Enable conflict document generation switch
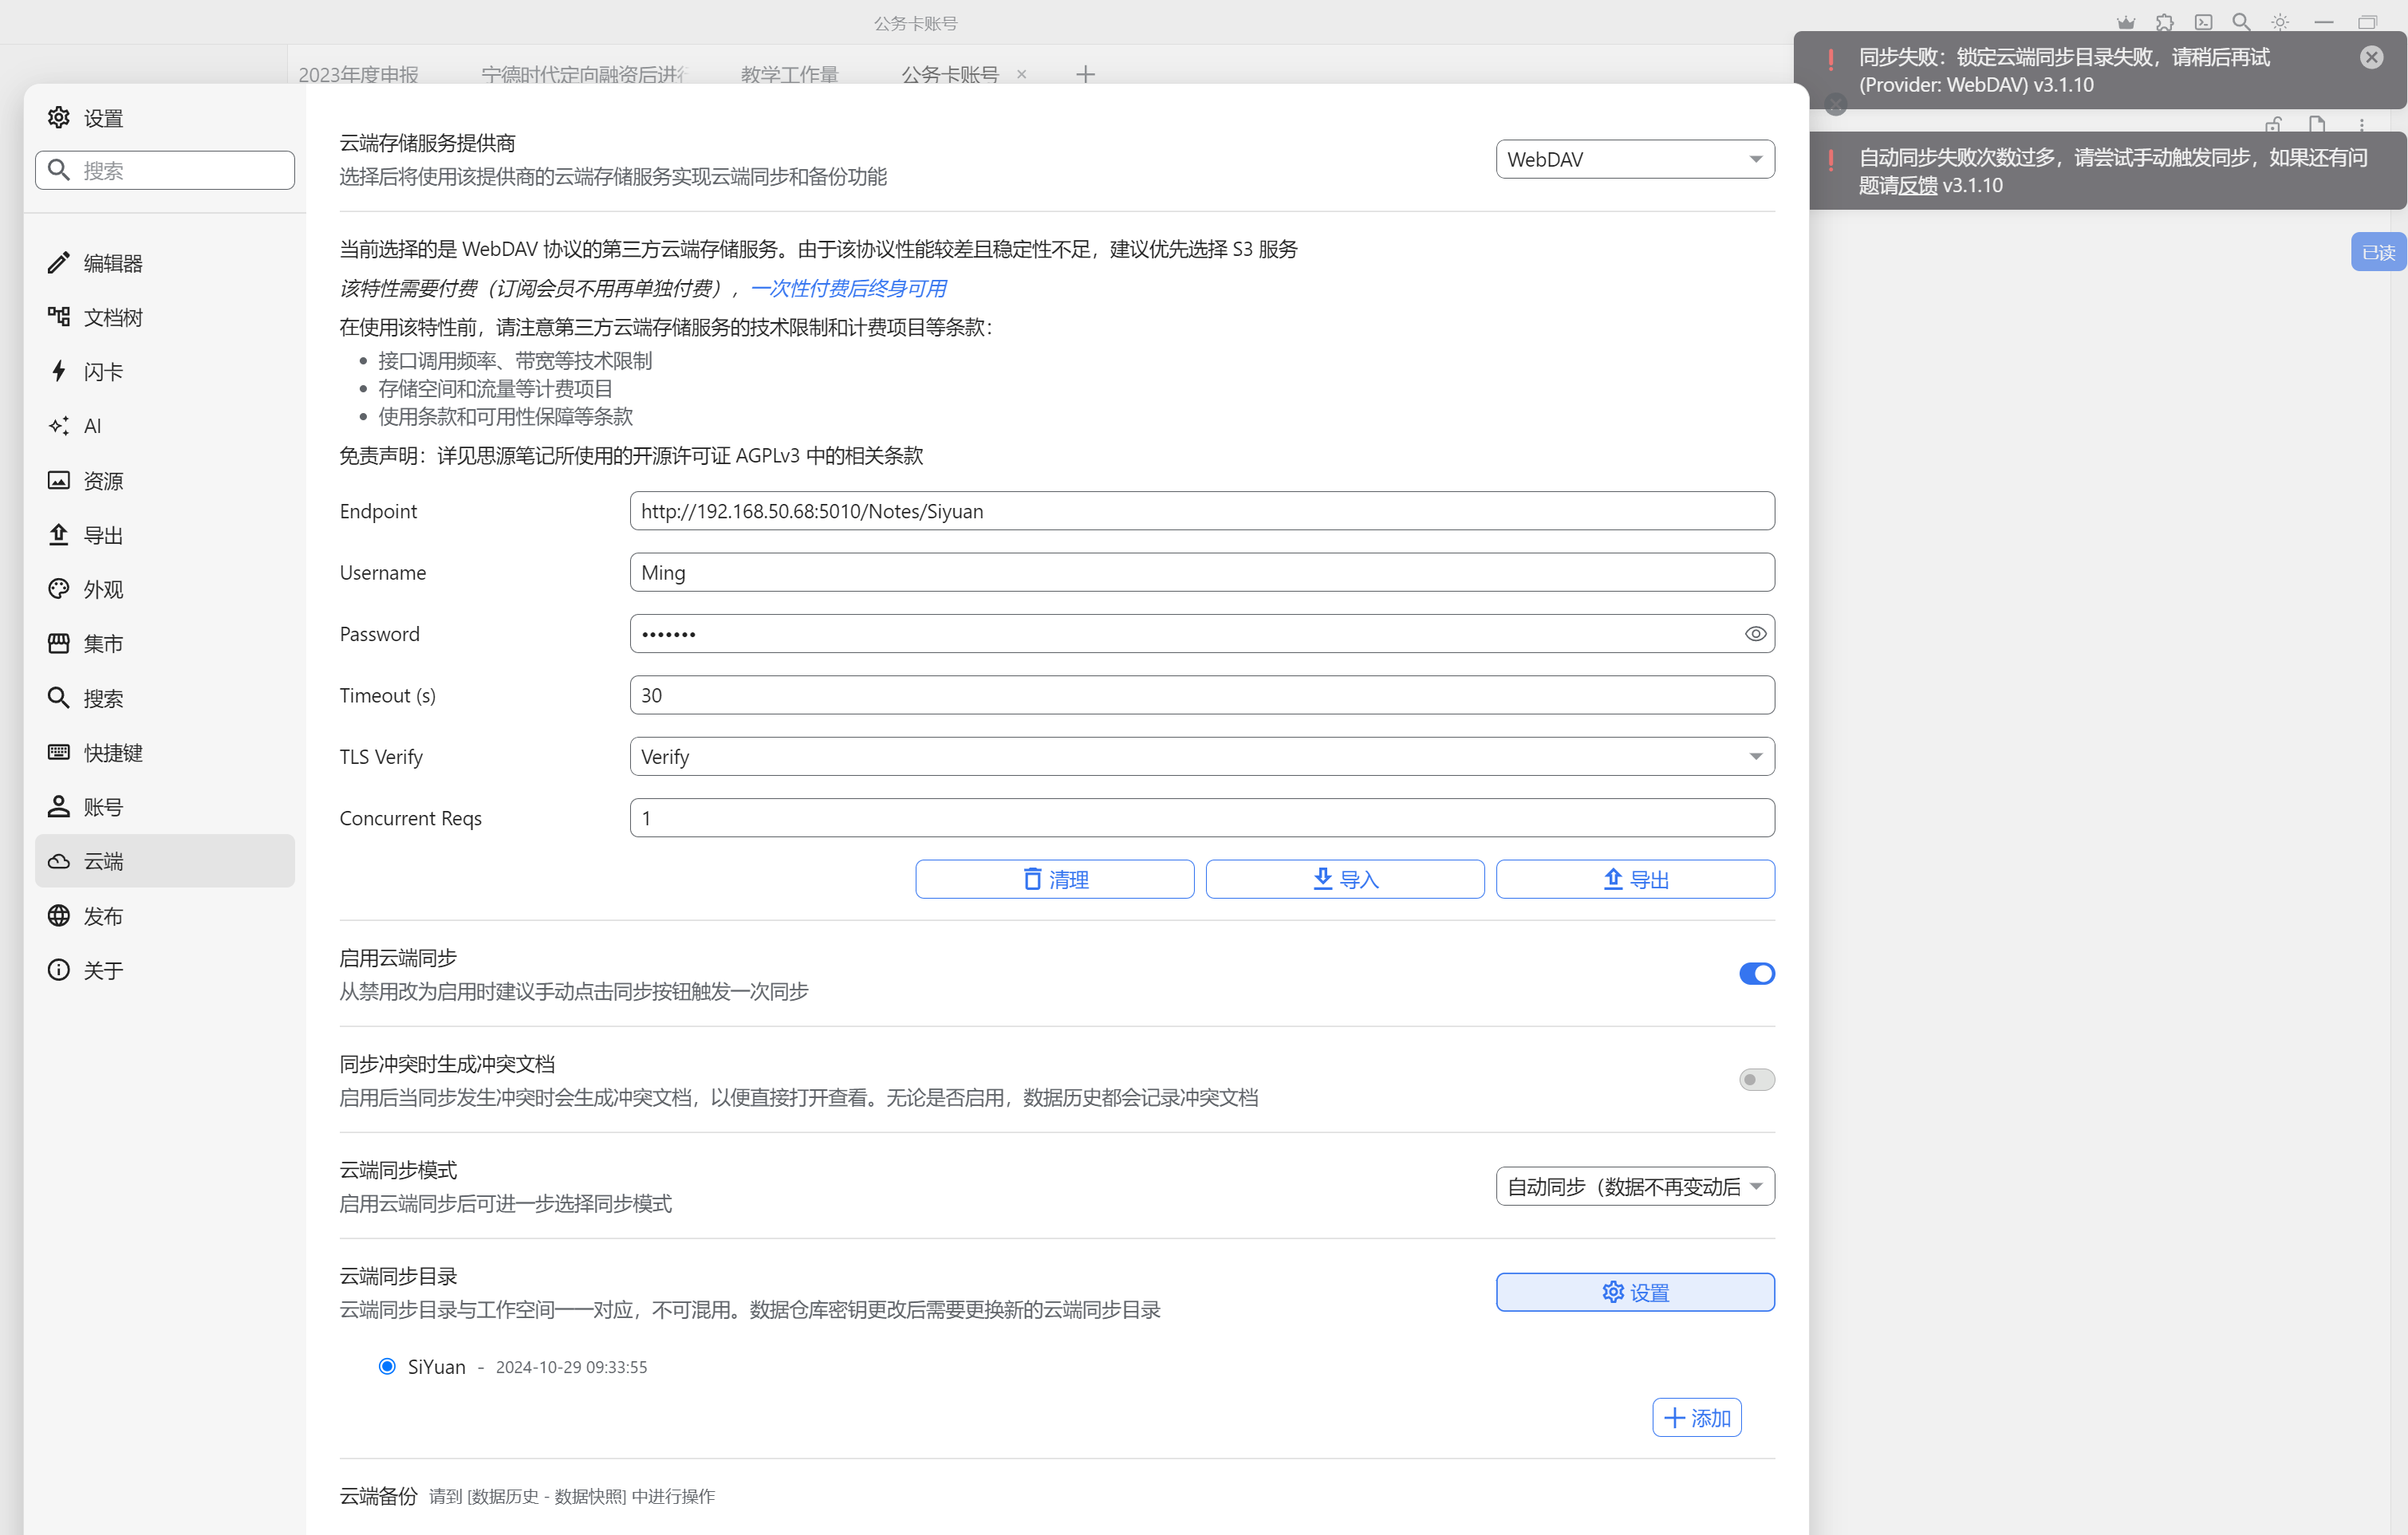 (1756, 1080)
